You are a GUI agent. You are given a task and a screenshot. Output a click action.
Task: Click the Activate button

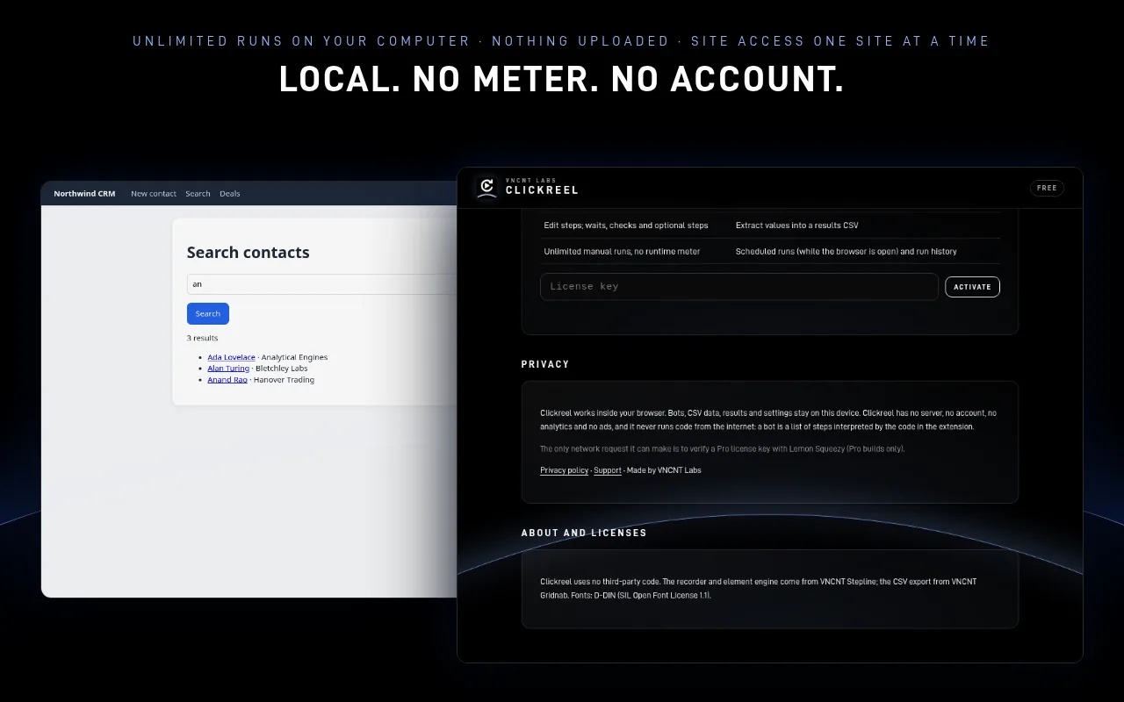972,287
